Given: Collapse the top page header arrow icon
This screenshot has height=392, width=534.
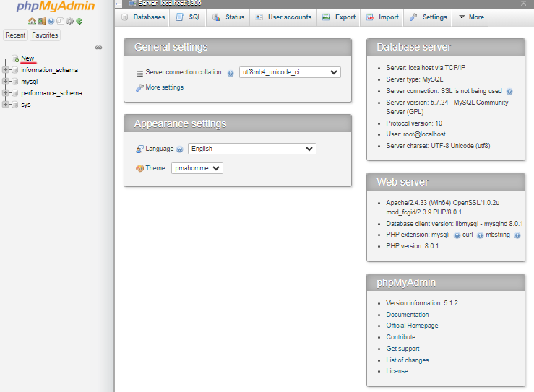Looking at the screenshot, I should coord(523,4).
